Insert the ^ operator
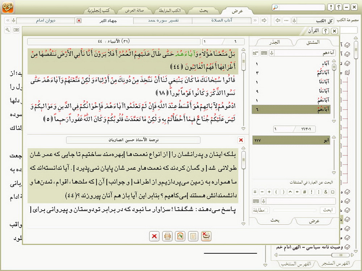The height and width of the screenshot is (271, 362). (290, 192)
